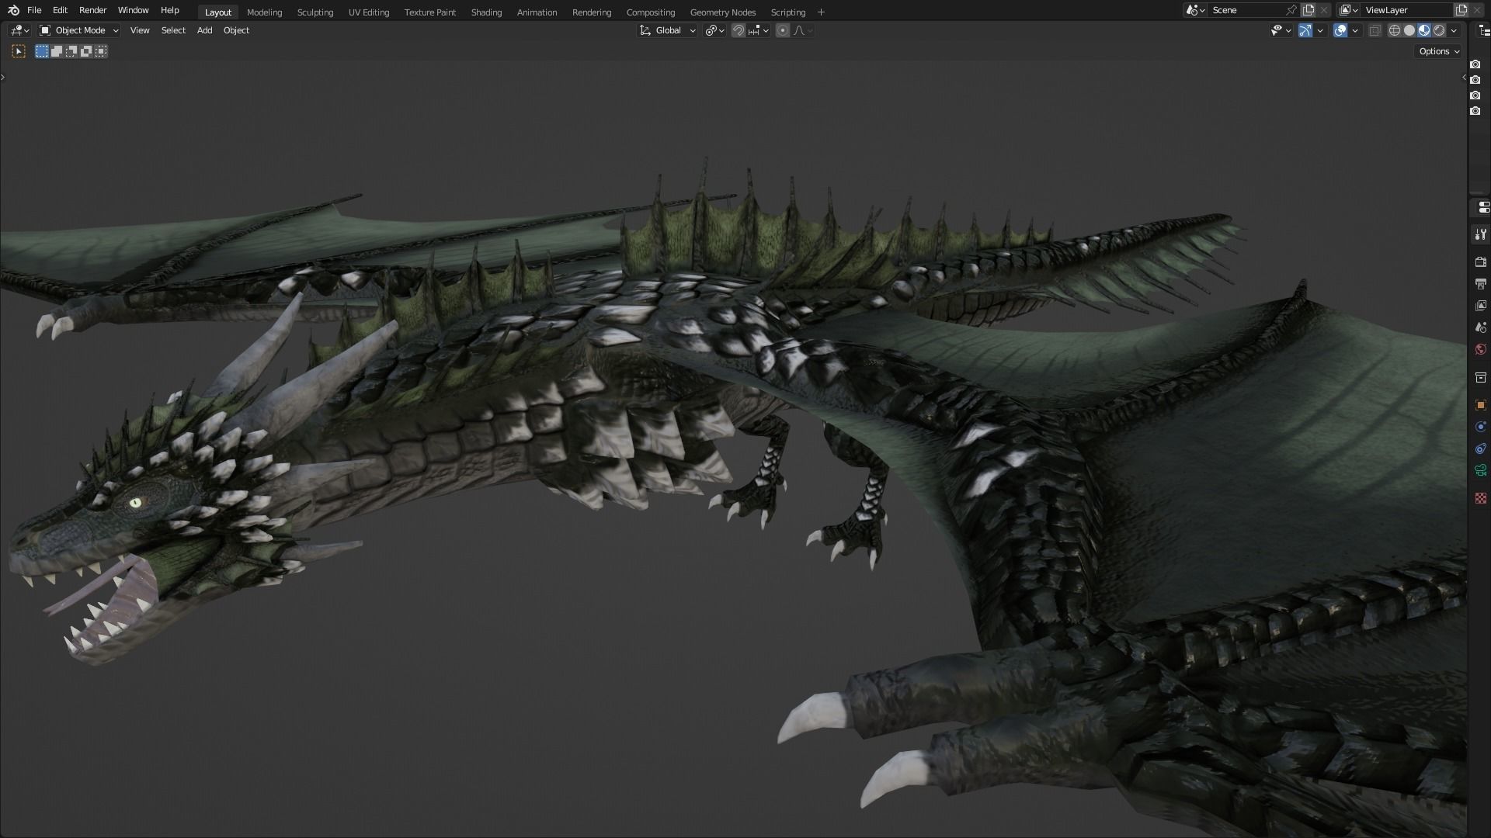1491x838 pixels.
Task: Toggle proportional editing
Action: [783, 30]
